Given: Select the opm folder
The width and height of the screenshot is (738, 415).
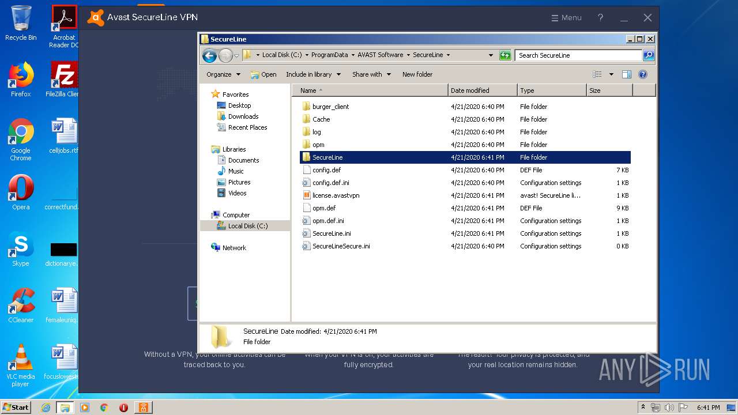Looking at the screenshot, I should coord(318,145).
